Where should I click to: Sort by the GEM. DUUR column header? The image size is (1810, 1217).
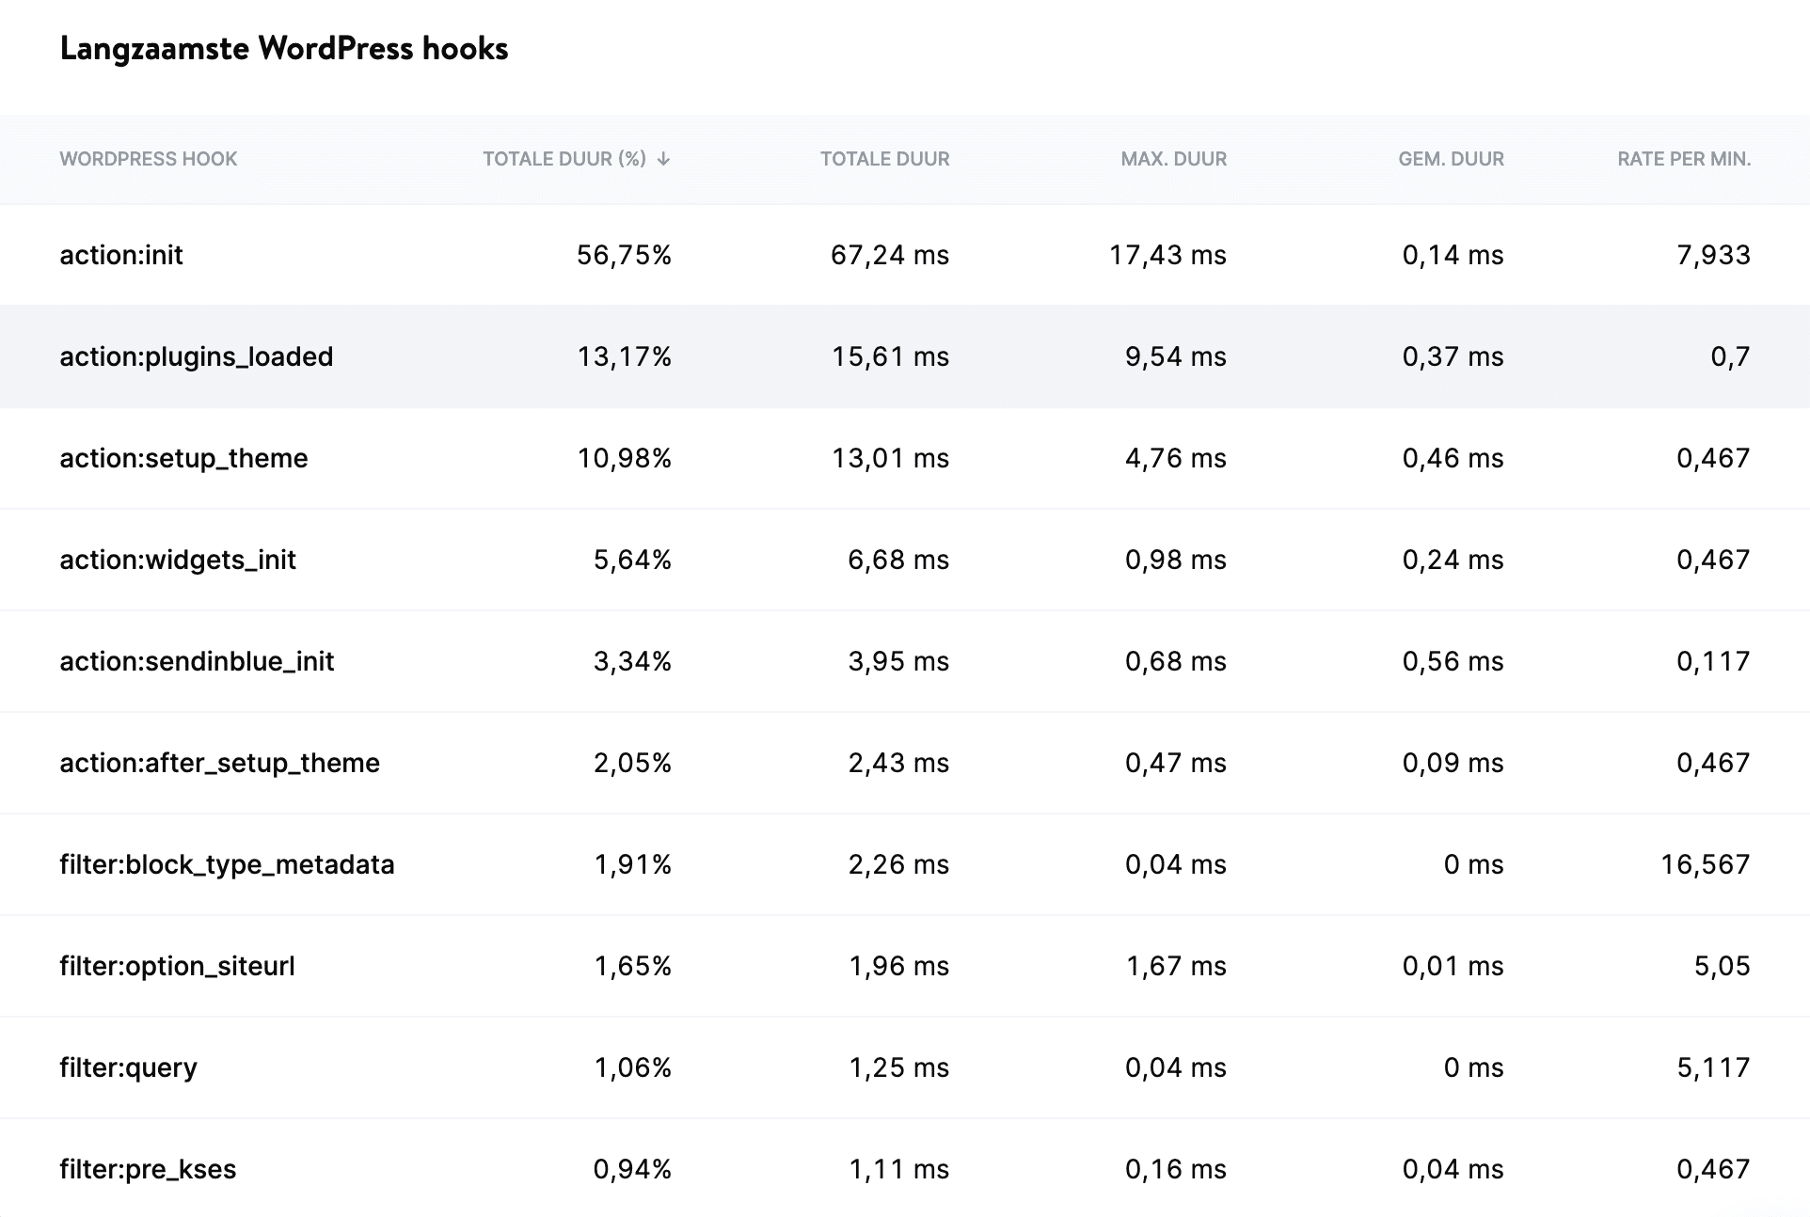1450,159
